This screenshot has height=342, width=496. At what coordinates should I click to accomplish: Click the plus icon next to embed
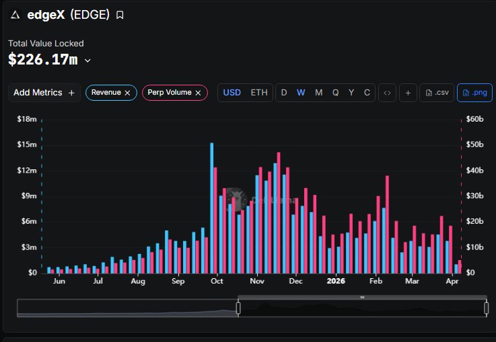tap(407, 93)
